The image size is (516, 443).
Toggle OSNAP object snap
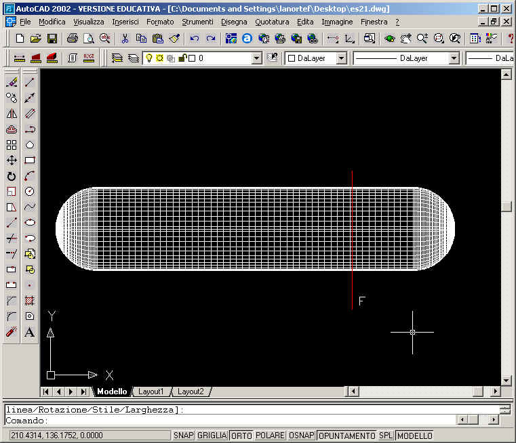[302, 436]
